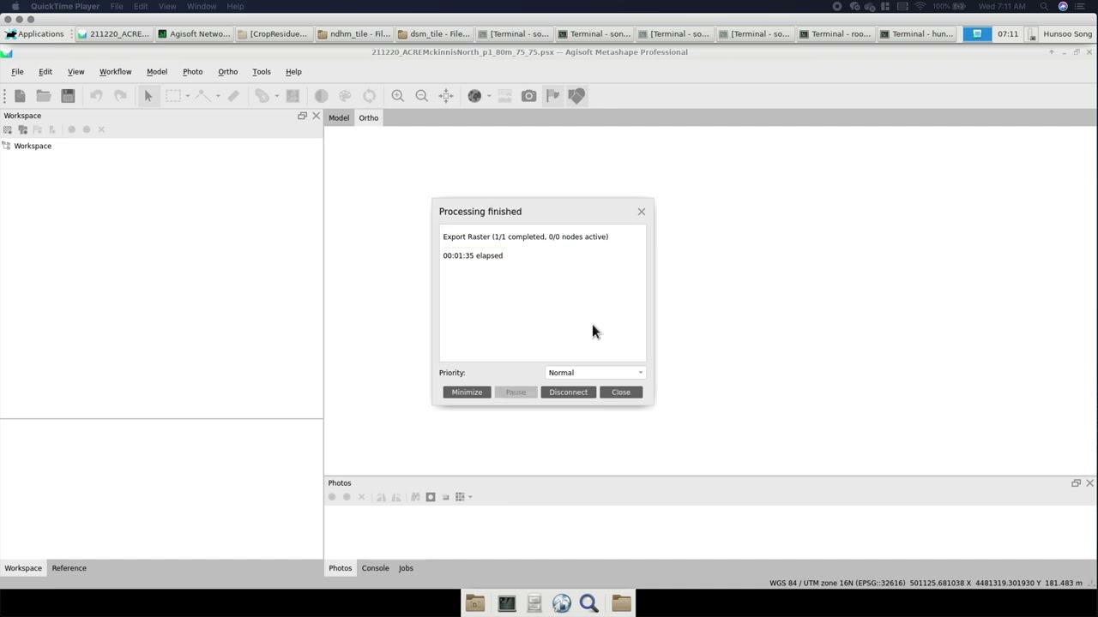
Task: Open the Help menu in Metashape
Action: click(x=293, y=72)
